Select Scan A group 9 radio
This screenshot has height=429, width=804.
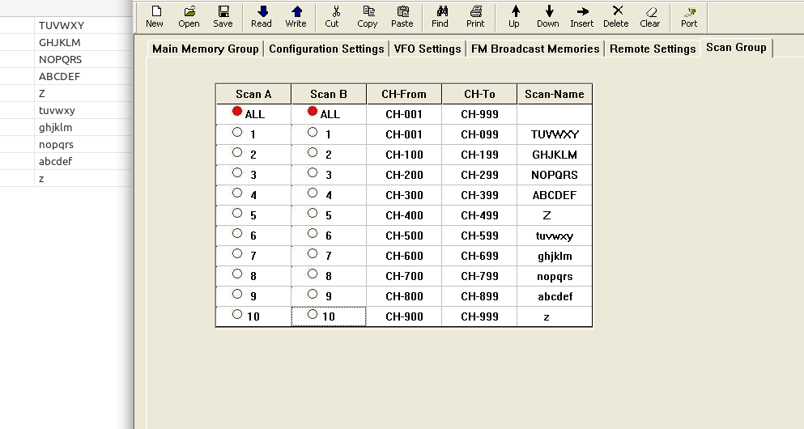tap(237, 294)
